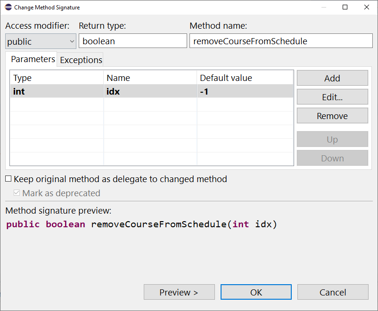378x311 pixels.
Task: Remove the selected idx parameter
Action: pyautogui.click(x=332, y=116)
